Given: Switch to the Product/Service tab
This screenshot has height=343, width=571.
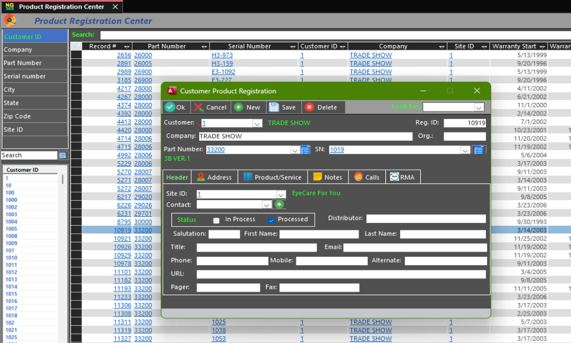Looking at the screenshot, I should pos(272,177).
